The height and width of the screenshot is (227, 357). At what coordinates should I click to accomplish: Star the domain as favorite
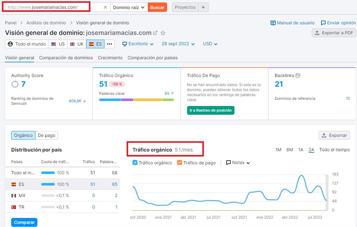(163, 33)
